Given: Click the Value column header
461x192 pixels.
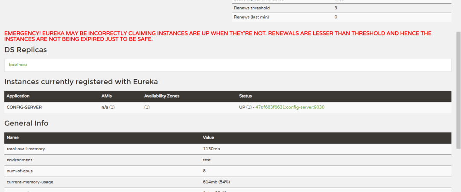Looking at the screenshot, I should (x=208, y=138).
